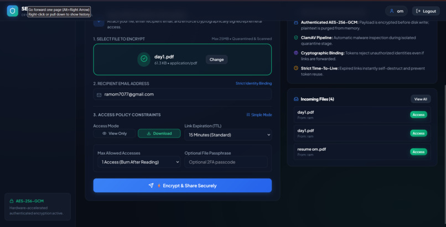The width and height of the screenshot is (446, 227).
Task: Click the user profile icon beside om
Action: pyautogui.click(x=392, y=11)
